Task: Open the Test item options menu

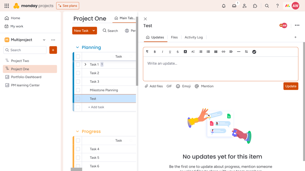Action: (297, 25)
